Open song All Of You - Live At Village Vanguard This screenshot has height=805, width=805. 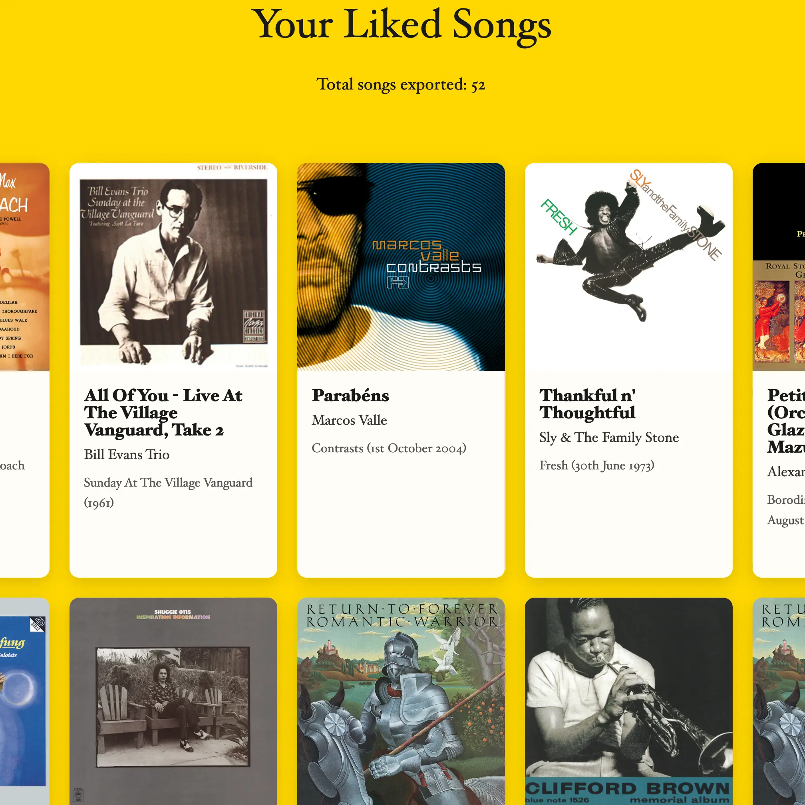point(163,413)
